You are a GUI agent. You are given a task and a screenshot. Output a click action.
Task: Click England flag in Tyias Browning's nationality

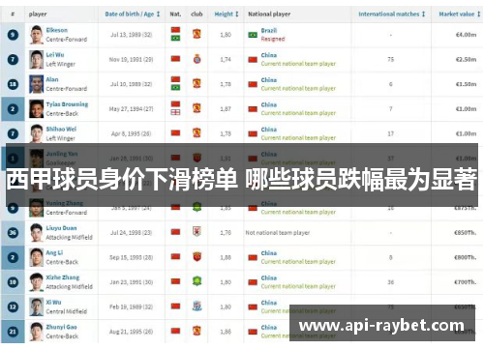(175, 112)
